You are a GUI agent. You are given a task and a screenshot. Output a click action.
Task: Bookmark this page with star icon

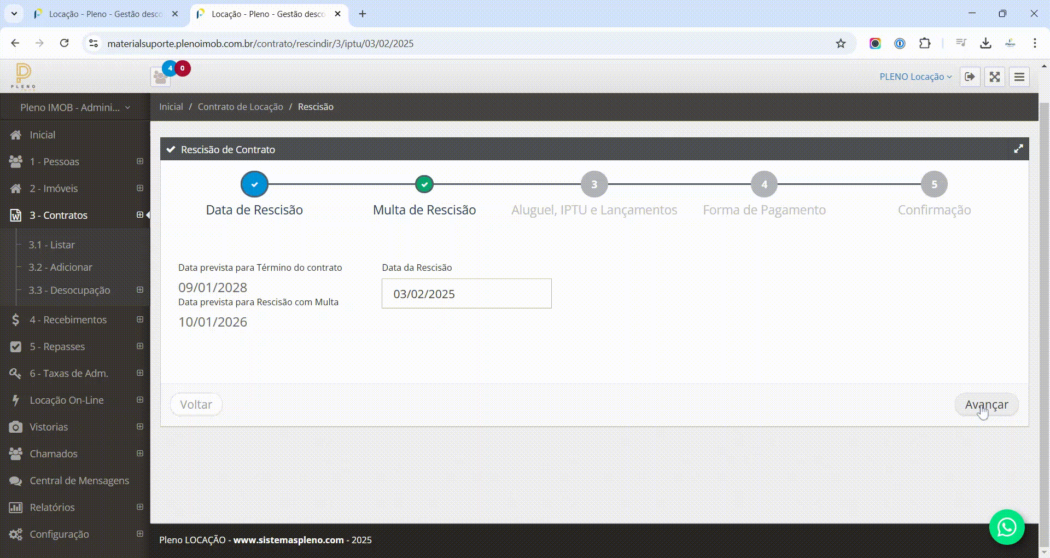point(841,43)
